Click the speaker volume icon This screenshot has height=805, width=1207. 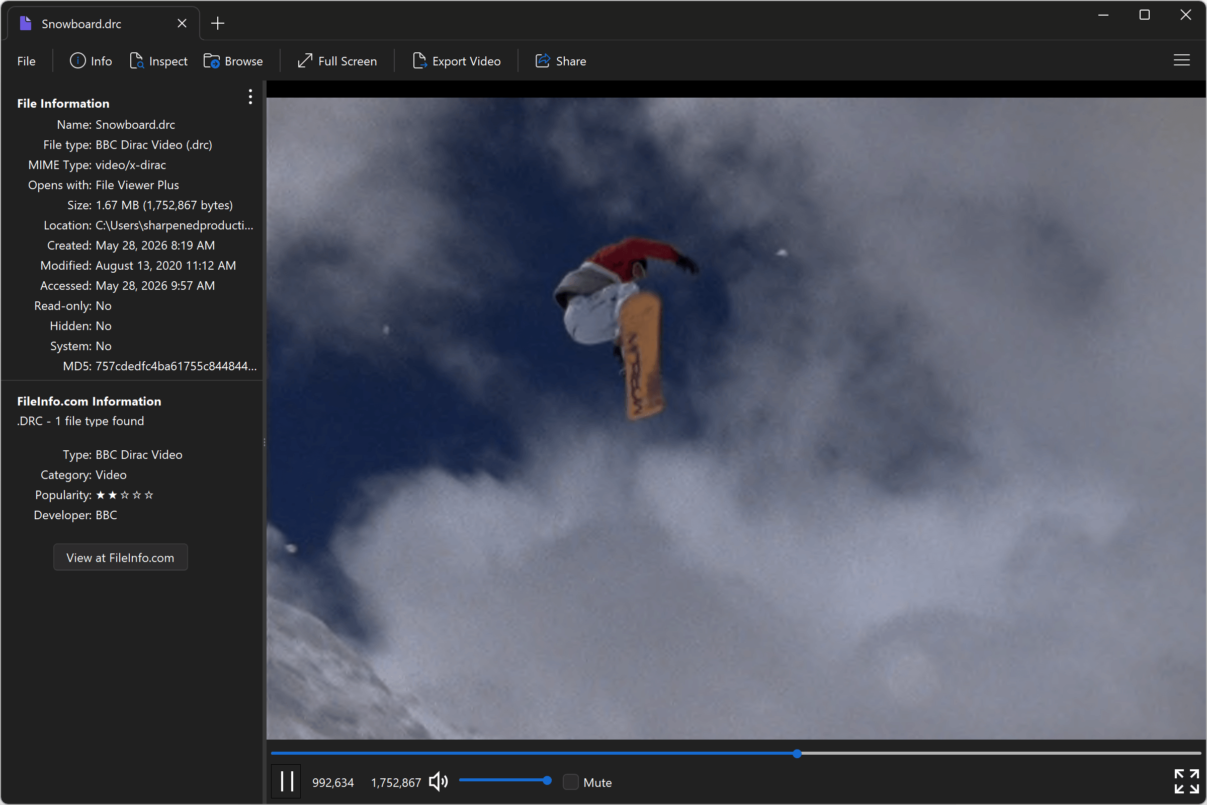[x=438, y=782]
